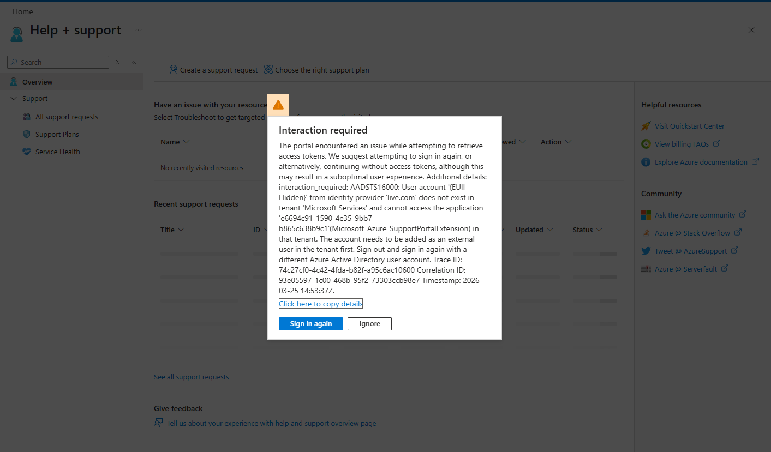Click the Quickstart Center rocket icon
Image resolution: width=771 pixels, height=452 pixels.
(646, 126)
